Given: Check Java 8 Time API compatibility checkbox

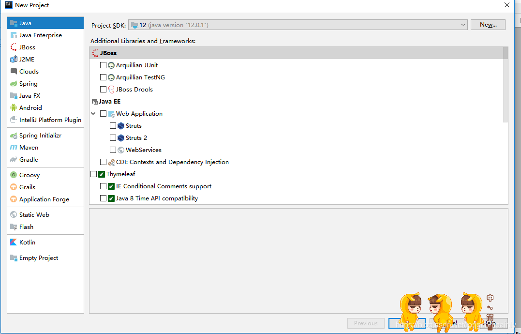Looking at the screenshot, I should [104, 198].
